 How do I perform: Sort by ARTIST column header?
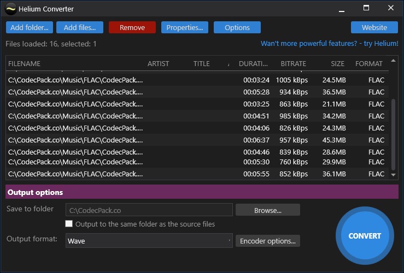pos(158,63)
